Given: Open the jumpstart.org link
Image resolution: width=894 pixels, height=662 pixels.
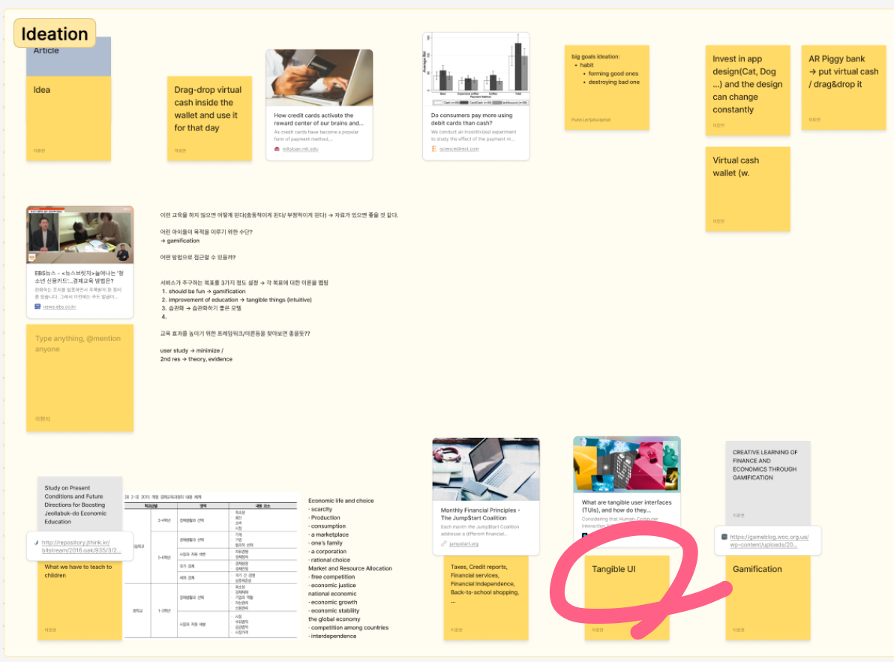Looking at the screenshot, I should 463,544.
